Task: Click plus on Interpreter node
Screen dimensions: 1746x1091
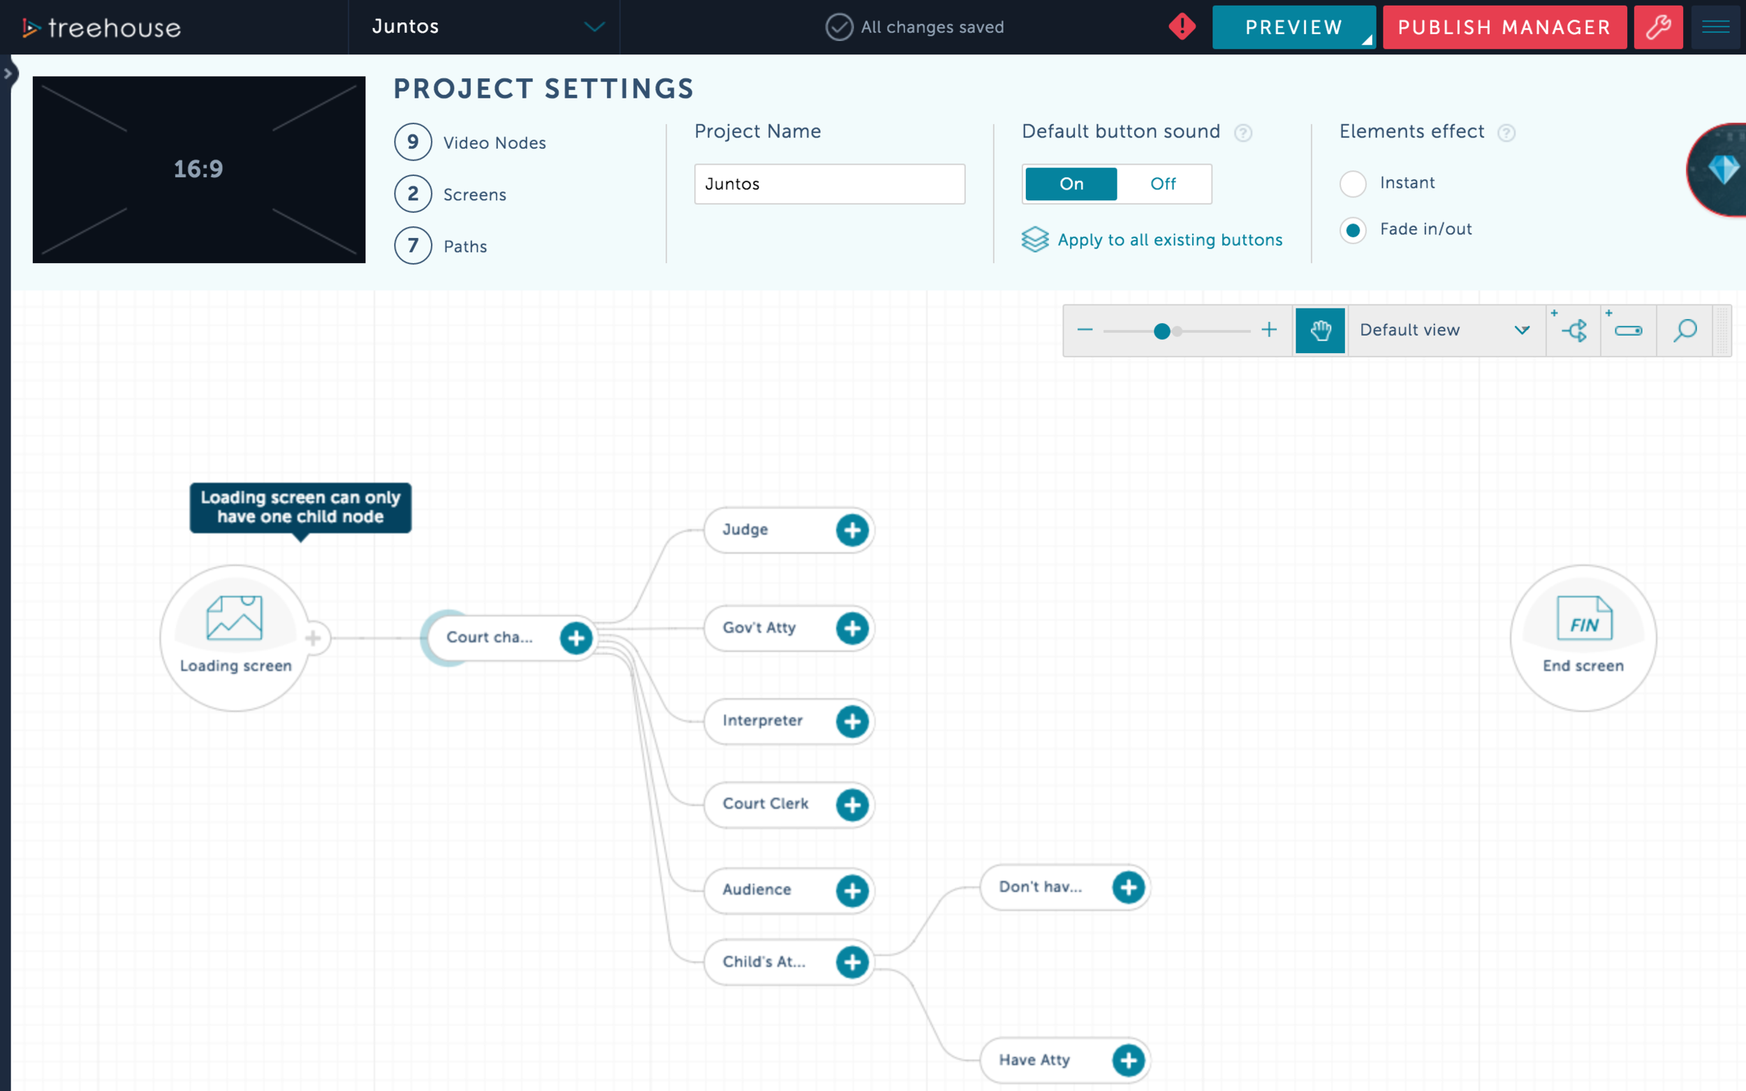Action: [852, 722]
